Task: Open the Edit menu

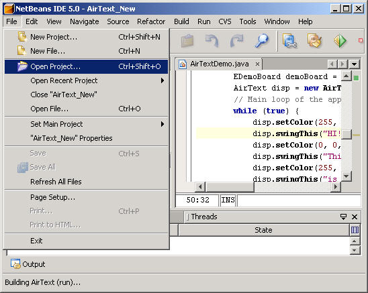Action: point(32,21)
